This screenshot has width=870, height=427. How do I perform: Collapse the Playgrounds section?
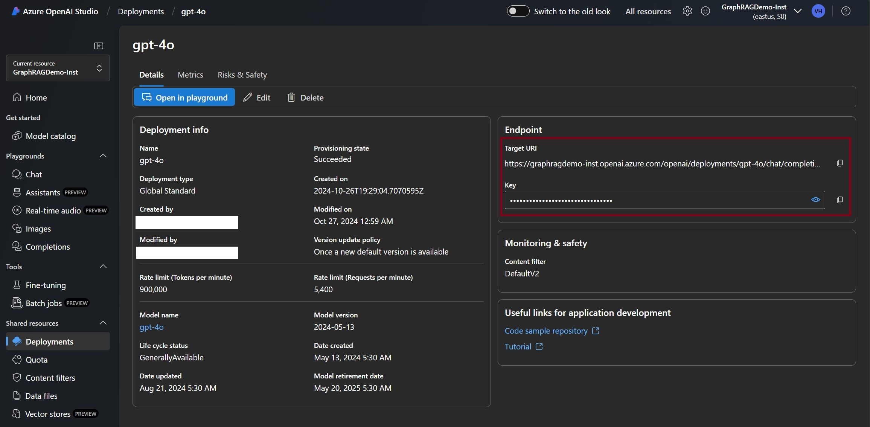coord(103,156)
